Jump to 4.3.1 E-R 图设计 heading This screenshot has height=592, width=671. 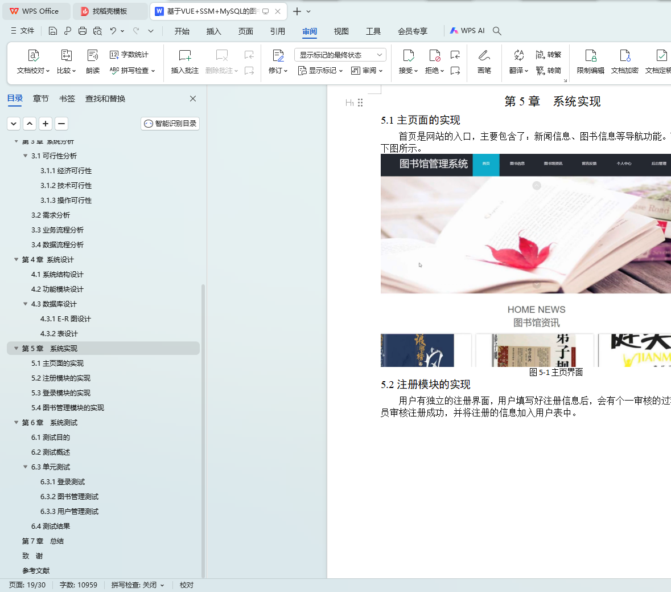tap(65, 319)
